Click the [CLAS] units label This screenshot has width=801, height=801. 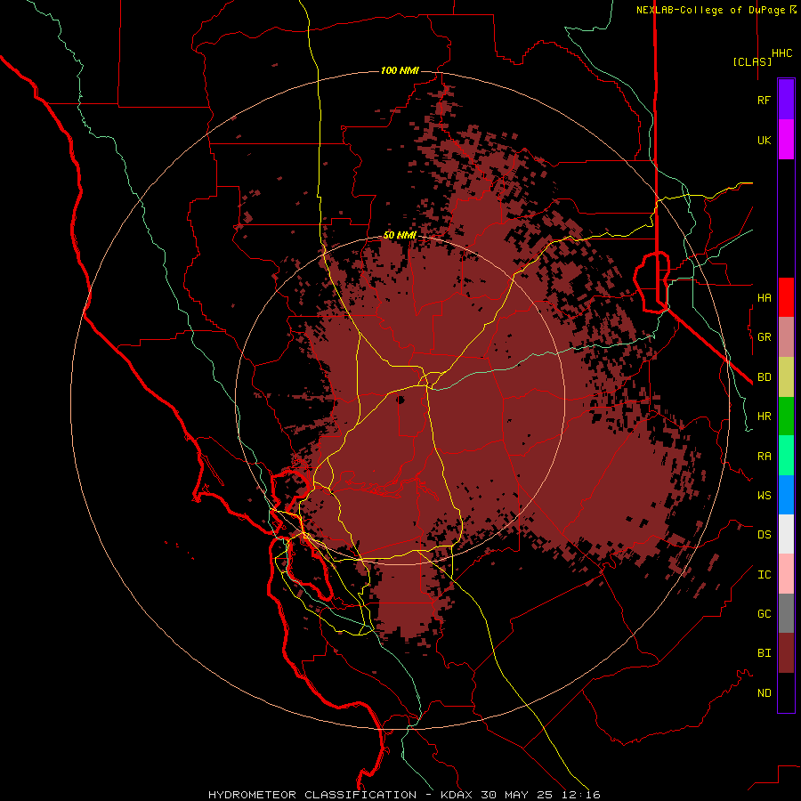pos(752,61)
